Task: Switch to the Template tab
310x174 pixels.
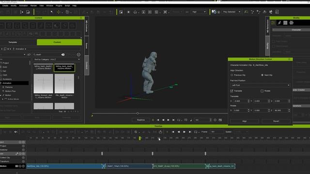Action: 13,42
